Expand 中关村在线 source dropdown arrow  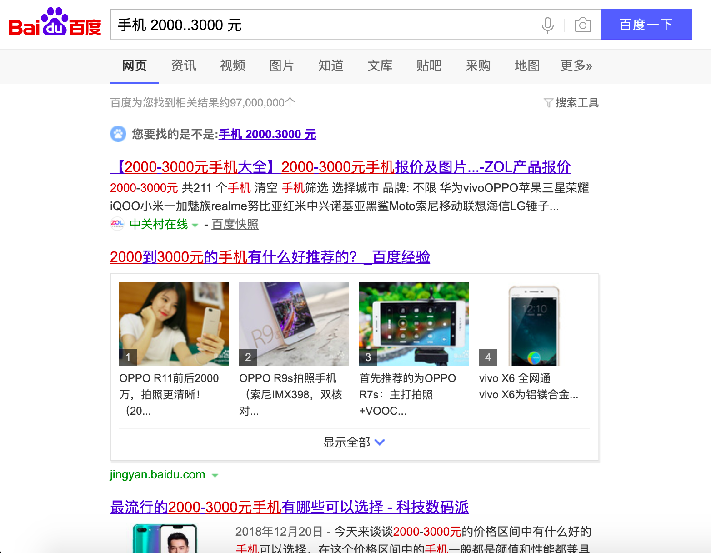tap(195, 225)
